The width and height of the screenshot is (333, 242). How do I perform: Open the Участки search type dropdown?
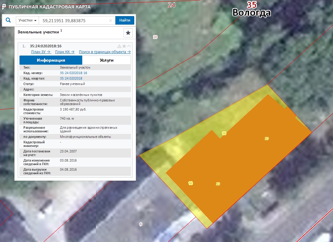pos(27,21)
